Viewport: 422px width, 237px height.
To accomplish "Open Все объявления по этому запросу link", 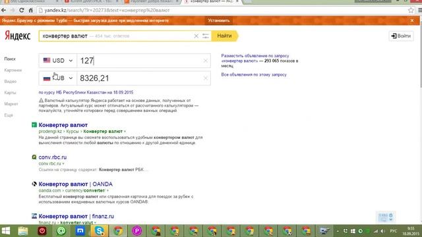I will click(x=254, y=74).
